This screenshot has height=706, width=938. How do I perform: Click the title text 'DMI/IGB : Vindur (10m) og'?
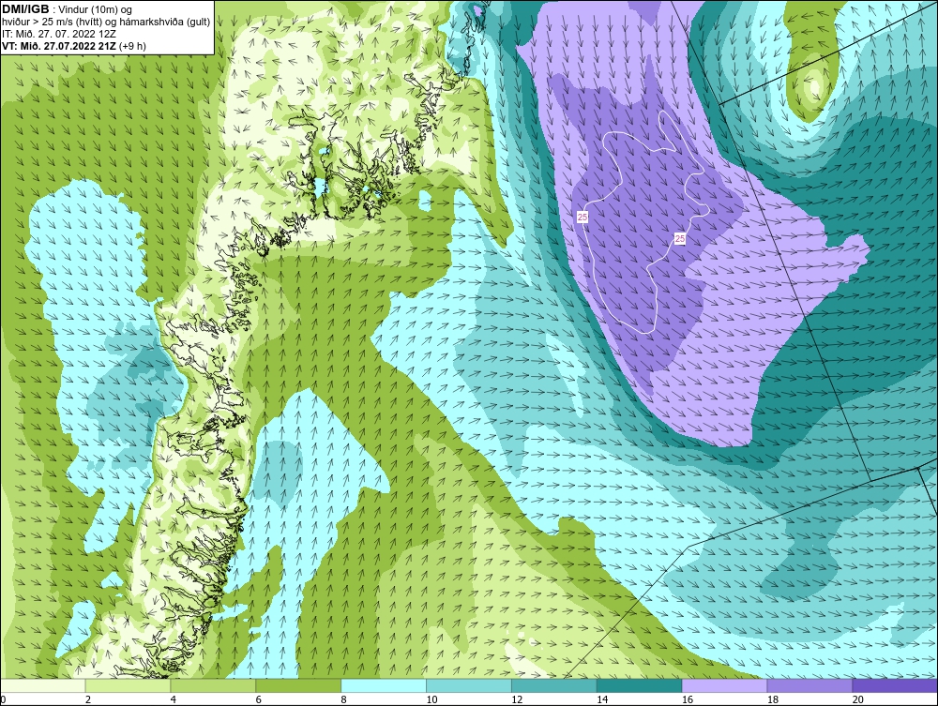[68, 9]
